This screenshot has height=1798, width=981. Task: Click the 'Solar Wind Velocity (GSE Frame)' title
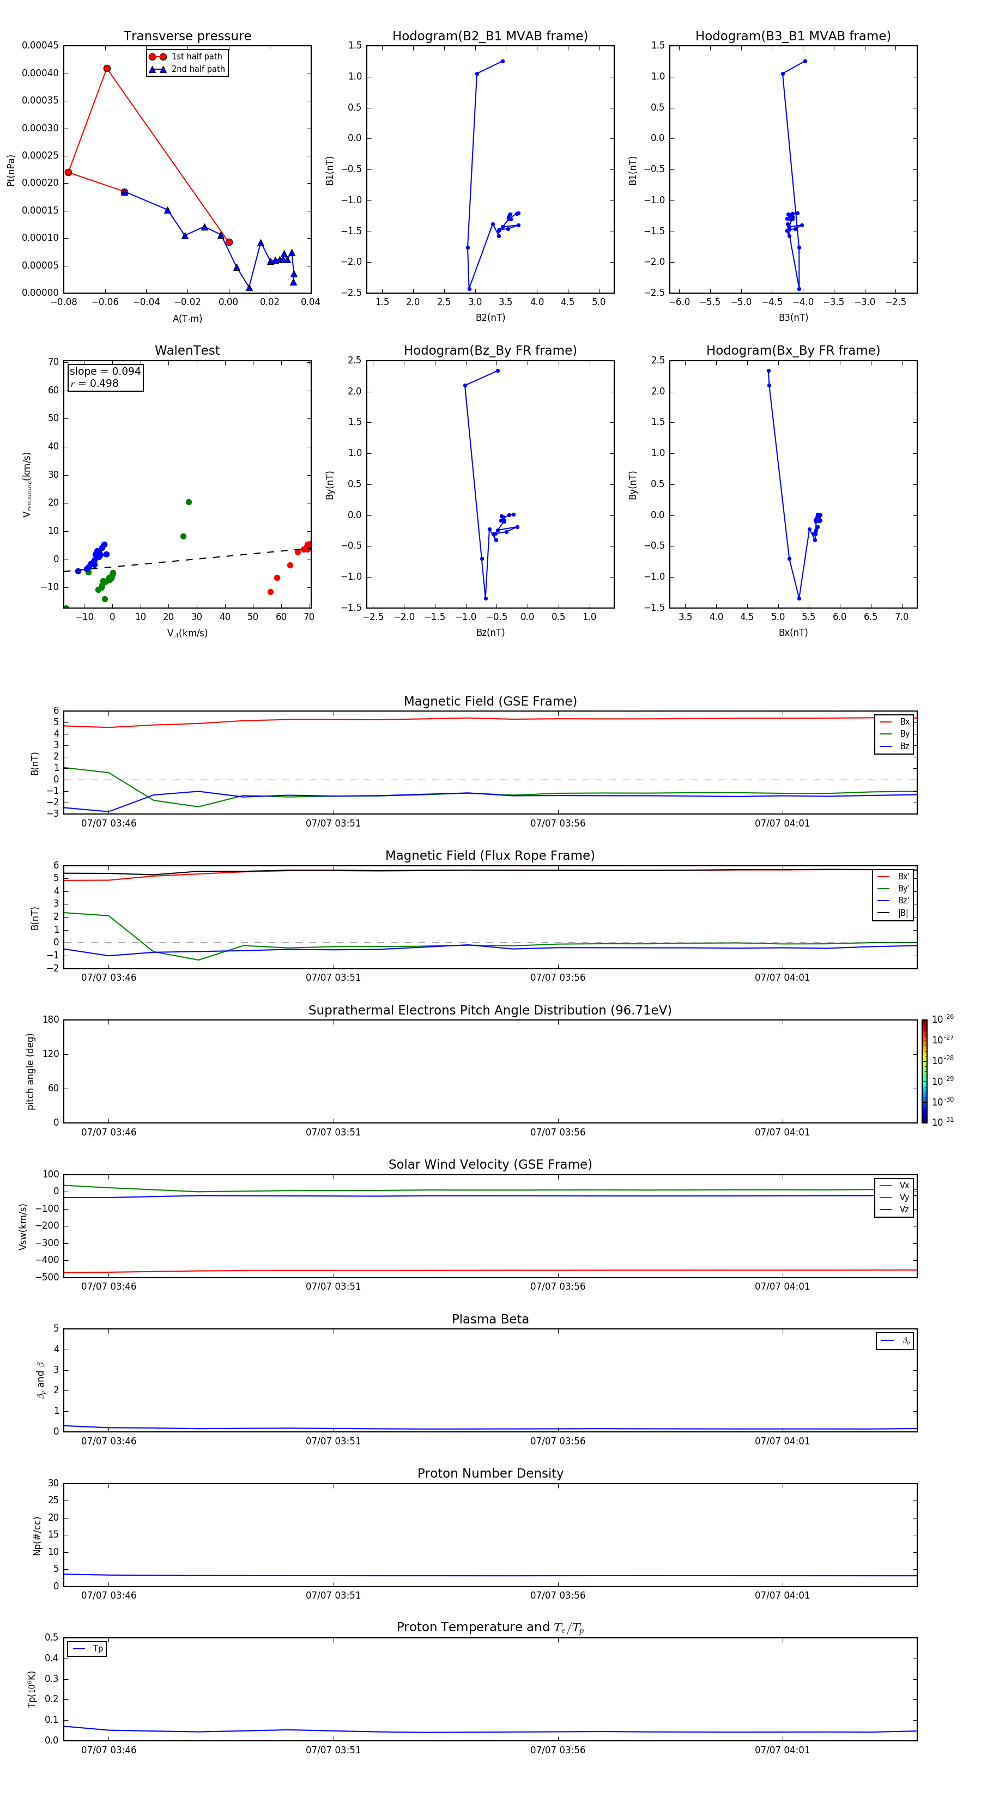(490, 1165)
